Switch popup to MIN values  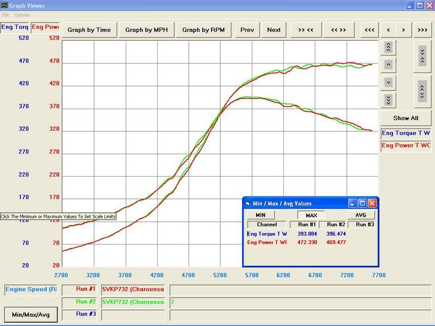click(260, 215)
